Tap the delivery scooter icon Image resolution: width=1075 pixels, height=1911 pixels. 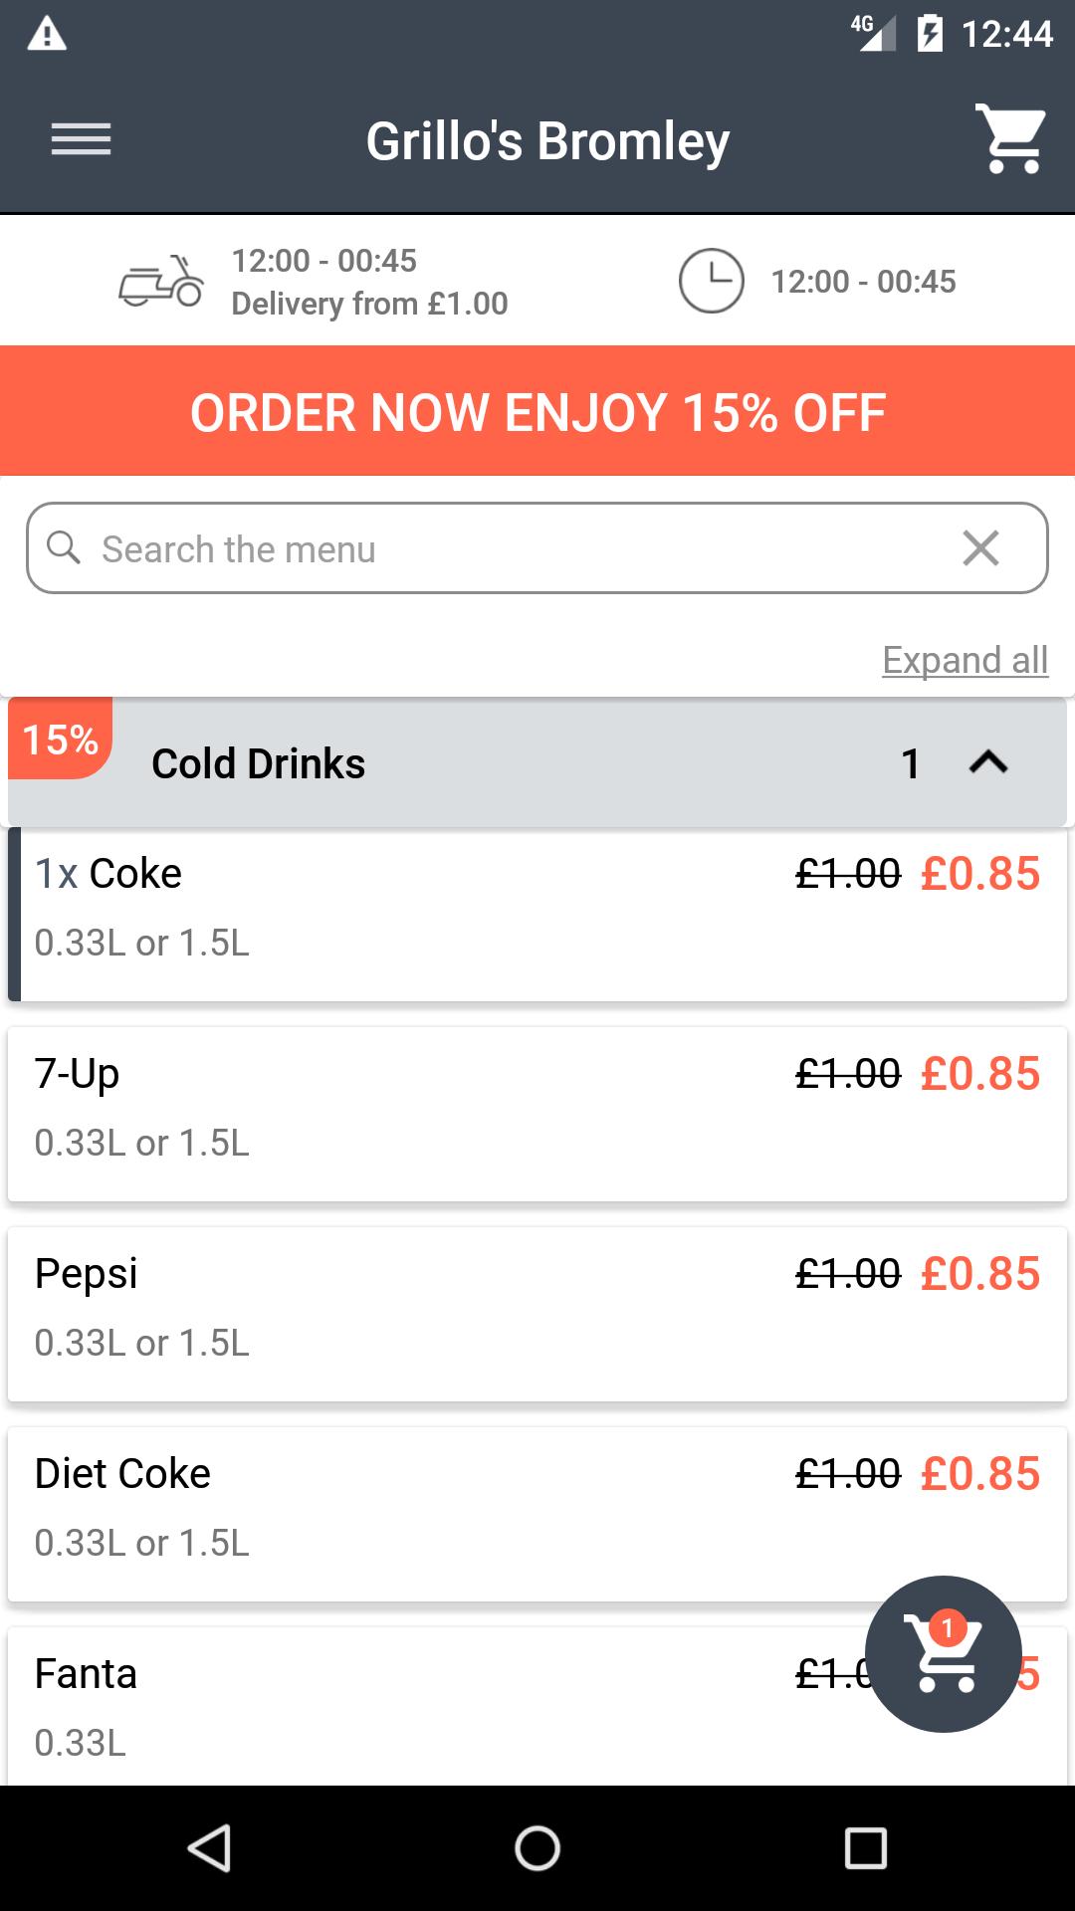pos(161,282)
